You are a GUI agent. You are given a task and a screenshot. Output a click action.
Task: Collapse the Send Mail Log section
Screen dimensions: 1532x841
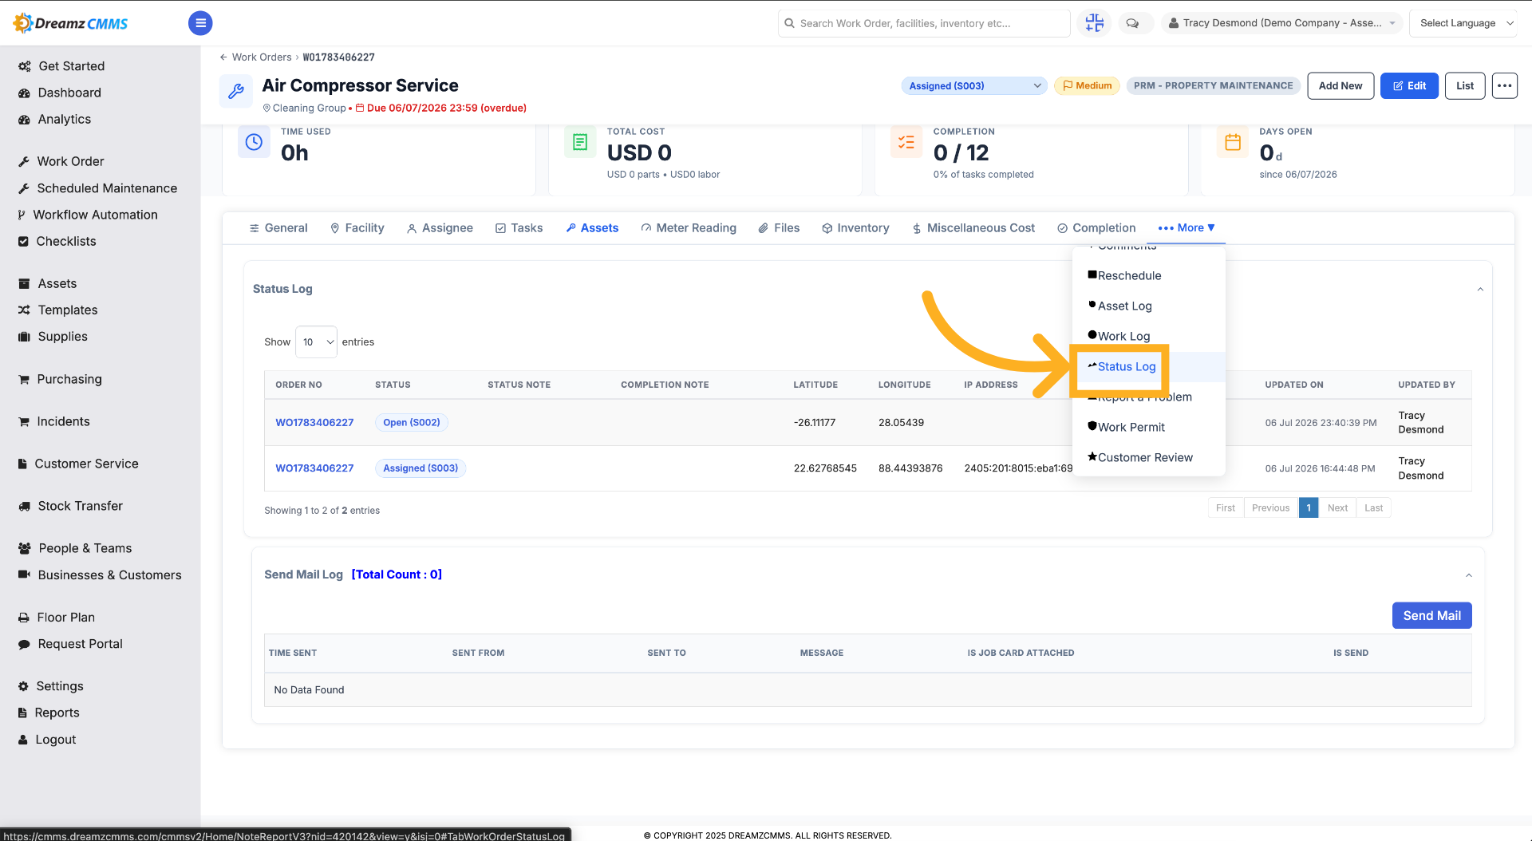pos(1469,575)
